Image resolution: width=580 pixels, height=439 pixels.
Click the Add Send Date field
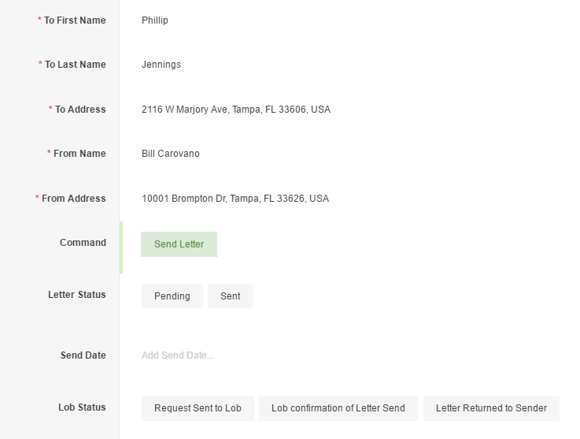178,355
